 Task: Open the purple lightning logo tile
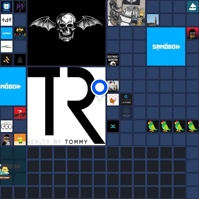(20, 7)
